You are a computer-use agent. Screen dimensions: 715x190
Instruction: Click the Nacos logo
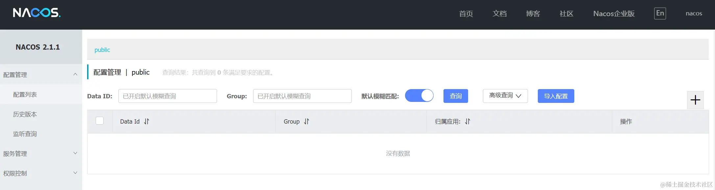37,13
